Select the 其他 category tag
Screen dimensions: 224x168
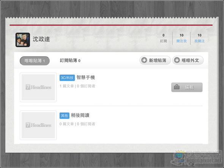tap(65, 115)
